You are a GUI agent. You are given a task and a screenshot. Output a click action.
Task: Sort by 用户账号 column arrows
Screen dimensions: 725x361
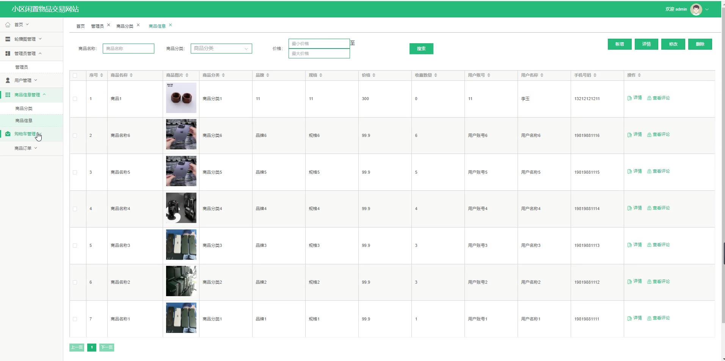point(489,75)
